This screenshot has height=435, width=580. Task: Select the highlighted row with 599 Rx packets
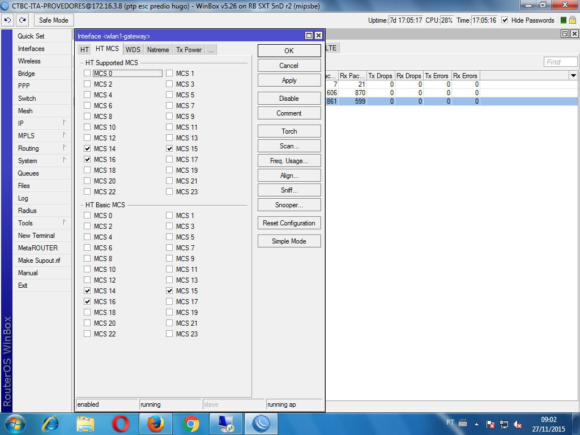tap(451, 101)
